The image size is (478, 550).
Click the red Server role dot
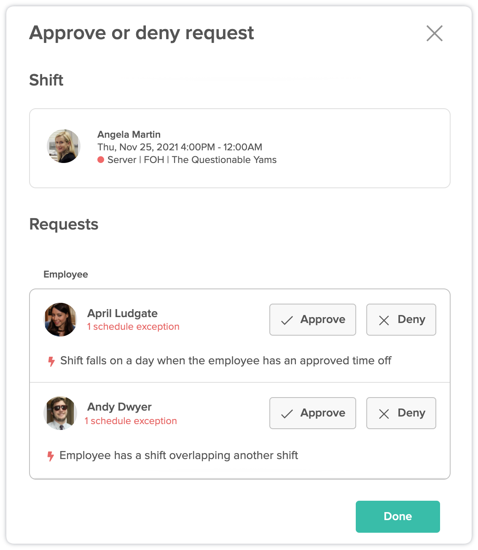pos(101,160)
